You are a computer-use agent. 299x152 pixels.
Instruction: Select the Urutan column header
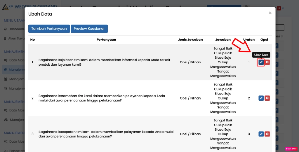249,40
